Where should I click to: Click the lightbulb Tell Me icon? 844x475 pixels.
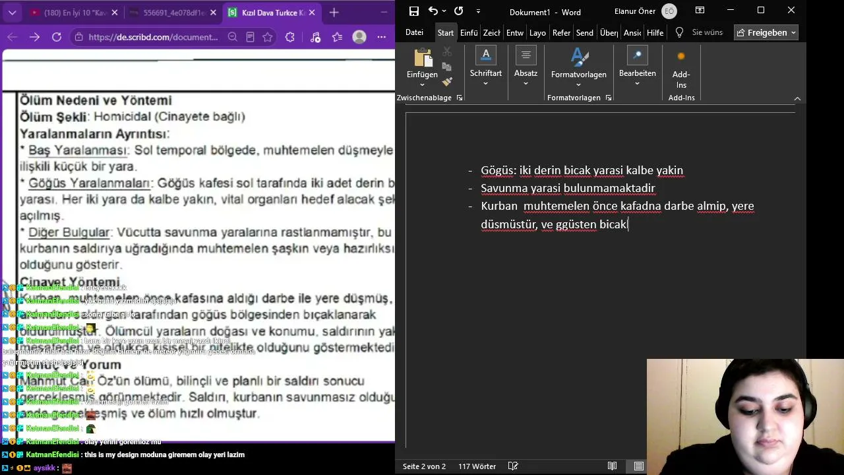[x=679, y=32]
